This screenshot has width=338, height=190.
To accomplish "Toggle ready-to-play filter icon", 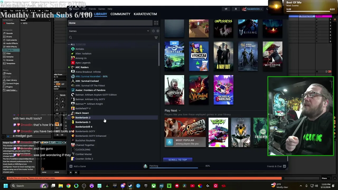I will (x=158, y=31).
